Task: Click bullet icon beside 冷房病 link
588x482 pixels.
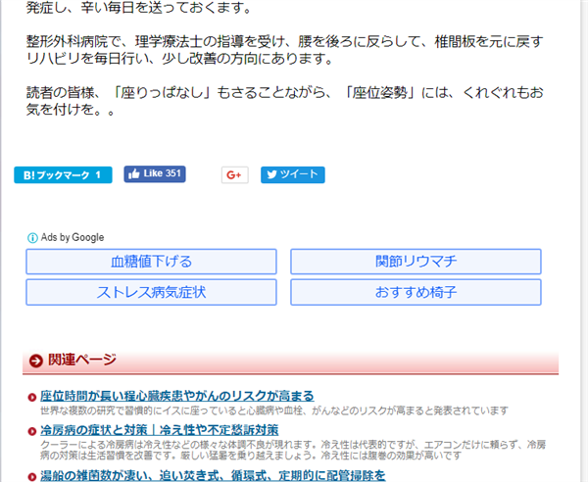Action: point(32,431)
